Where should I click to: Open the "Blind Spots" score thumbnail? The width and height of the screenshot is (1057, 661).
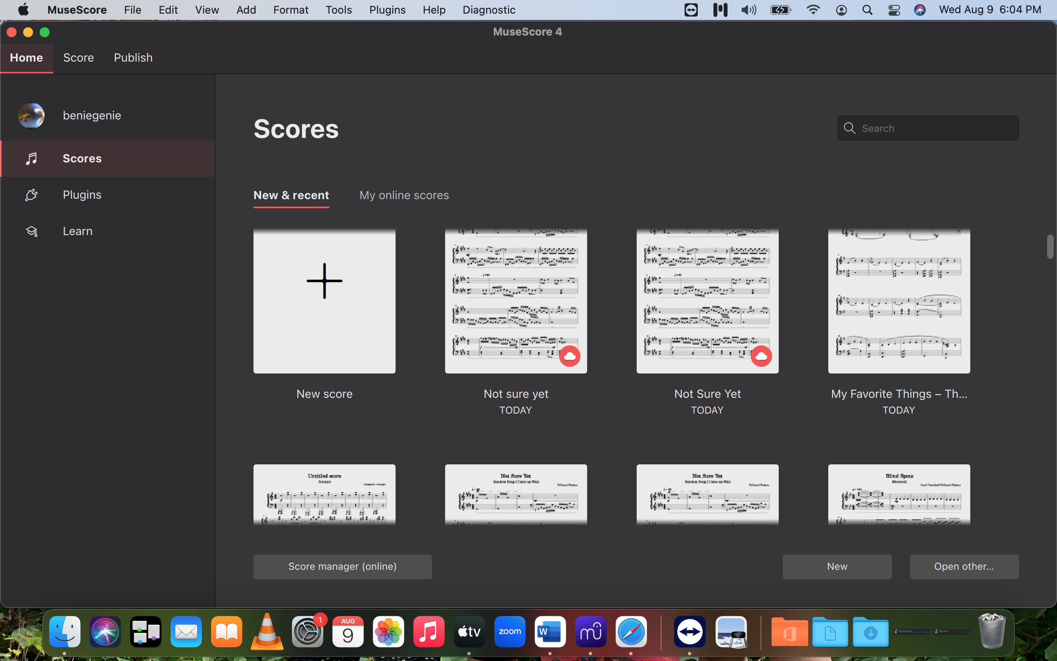click(x=898, y=495)
